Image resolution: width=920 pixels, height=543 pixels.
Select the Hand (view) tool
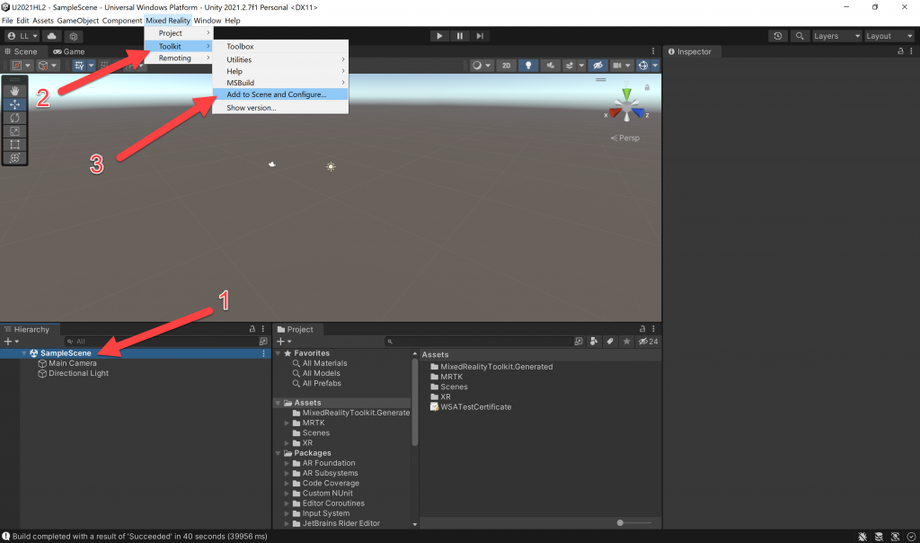(14, 91)
